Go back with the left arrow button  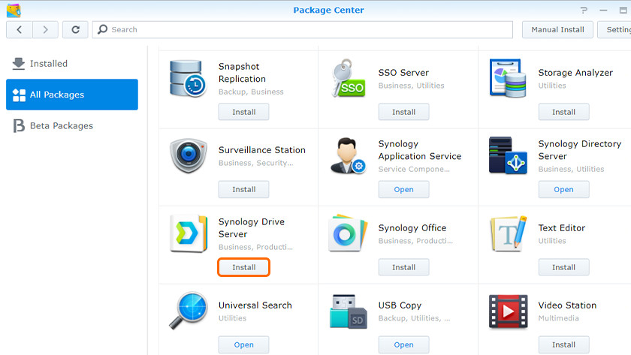[20, 30]
